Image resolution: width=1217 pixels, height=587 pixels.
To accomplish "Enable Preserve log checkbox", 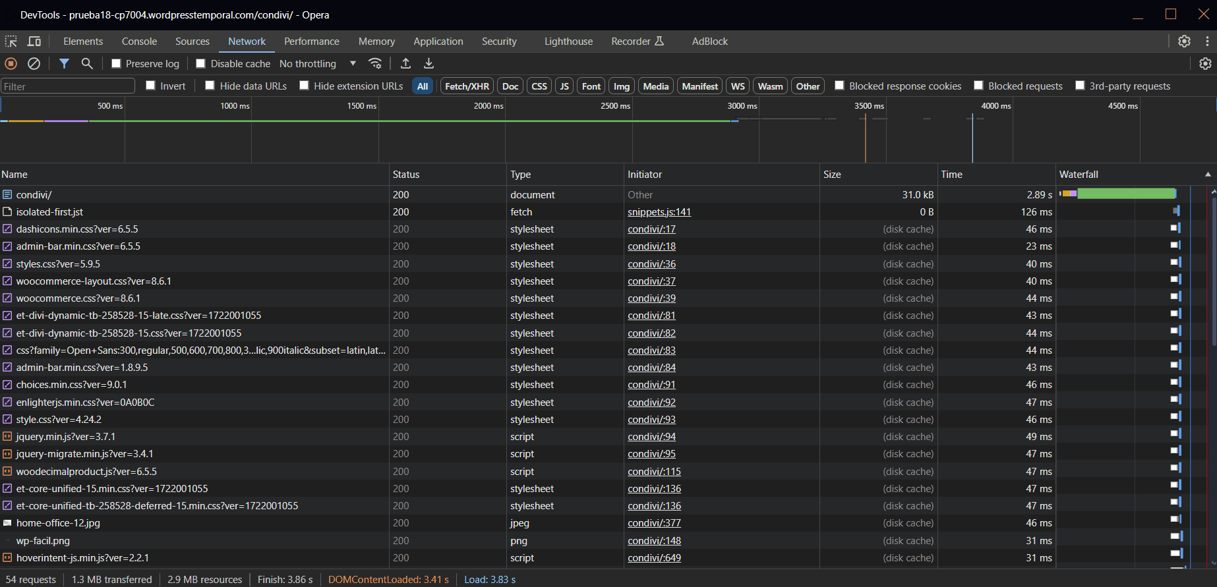I will pos(117,63).
